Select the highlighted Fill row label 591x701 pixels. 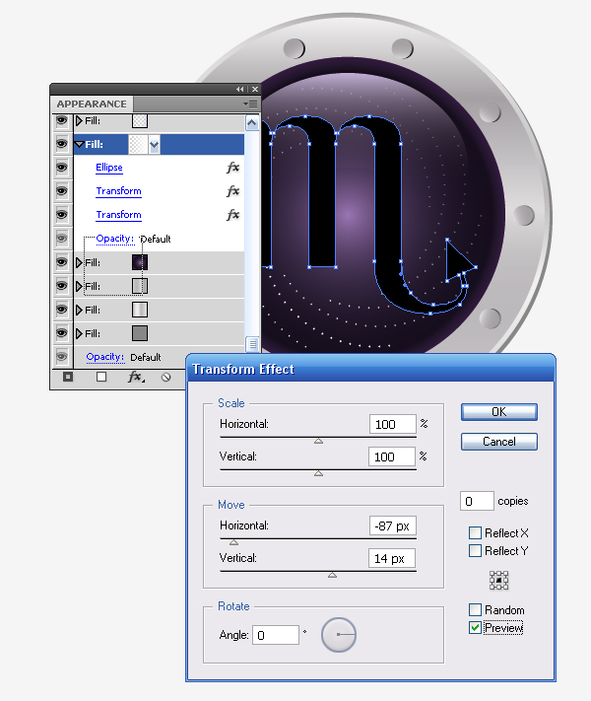(x=95, y=144)
